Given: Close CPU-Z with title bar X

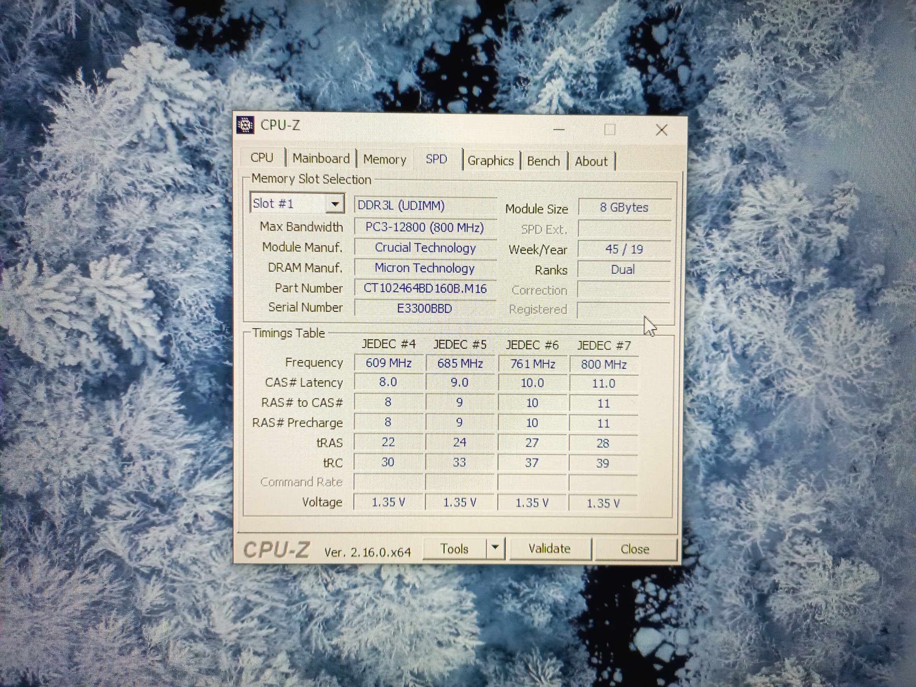Looking at the screenshot, I should 661,130.
